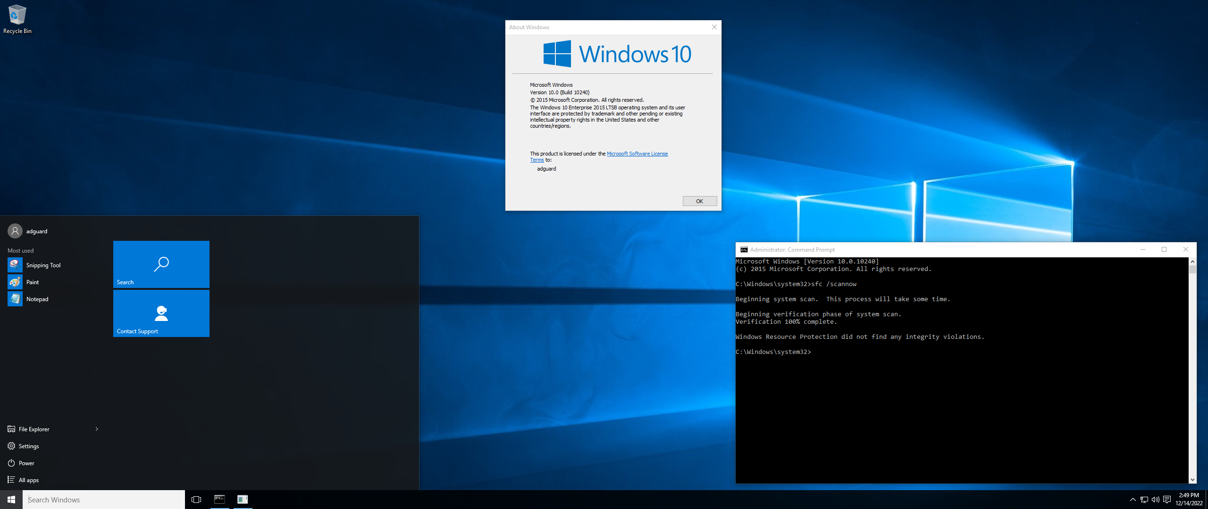Screen dimensions: 1208x509
Task: Click the Windows 10 logo in dialog
Action: pos(617,54)
